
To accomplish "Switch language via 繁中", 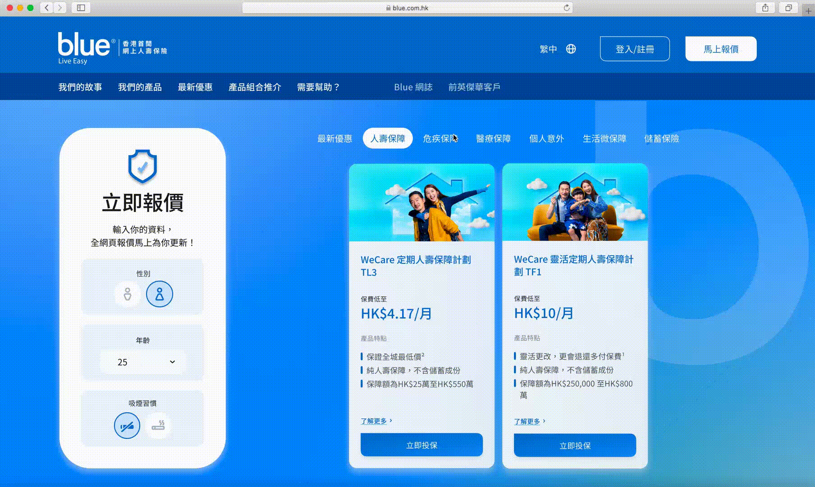I will coord(549,49).
